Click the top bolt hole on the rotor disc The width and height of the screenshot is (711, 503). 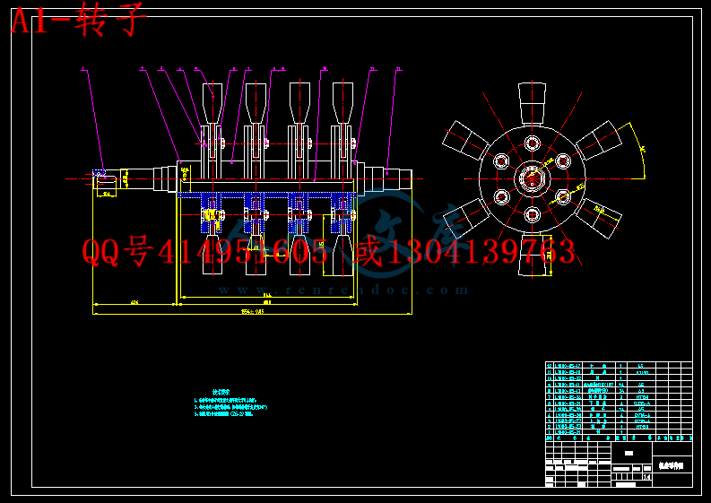tap(532, 143)
